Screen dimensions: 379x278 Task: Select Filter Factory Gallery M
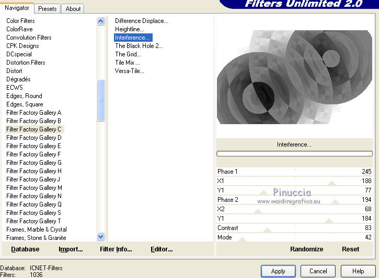point(34,188)
